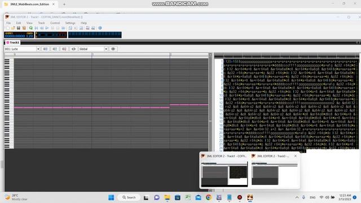The image size is (361, 203).
Task: Open the Edit menu
Action: 19,23
